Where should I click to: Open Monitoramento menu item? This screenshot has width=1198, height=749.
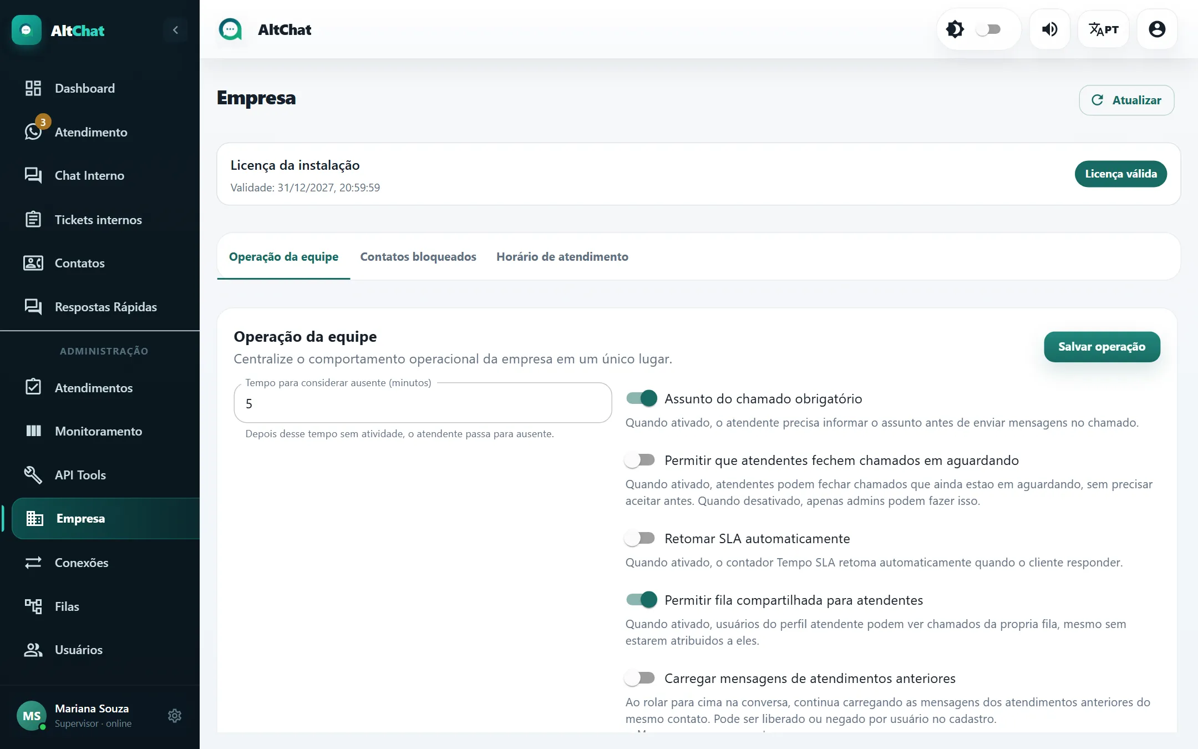click(100, 431)
